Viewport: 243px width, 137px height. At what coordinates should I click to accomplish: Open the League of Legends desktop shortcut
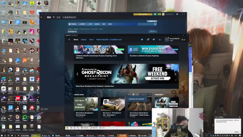click(11, 81)
